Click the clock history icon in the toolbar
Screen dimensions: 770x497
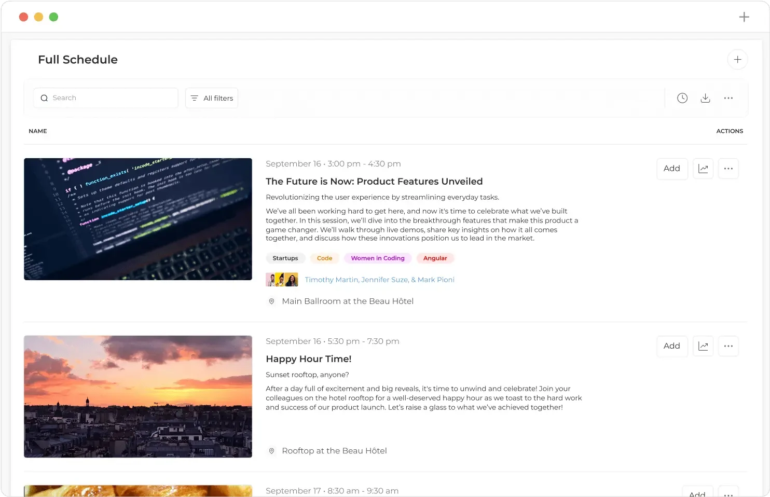pyautogui.click(x=682, y=98)
